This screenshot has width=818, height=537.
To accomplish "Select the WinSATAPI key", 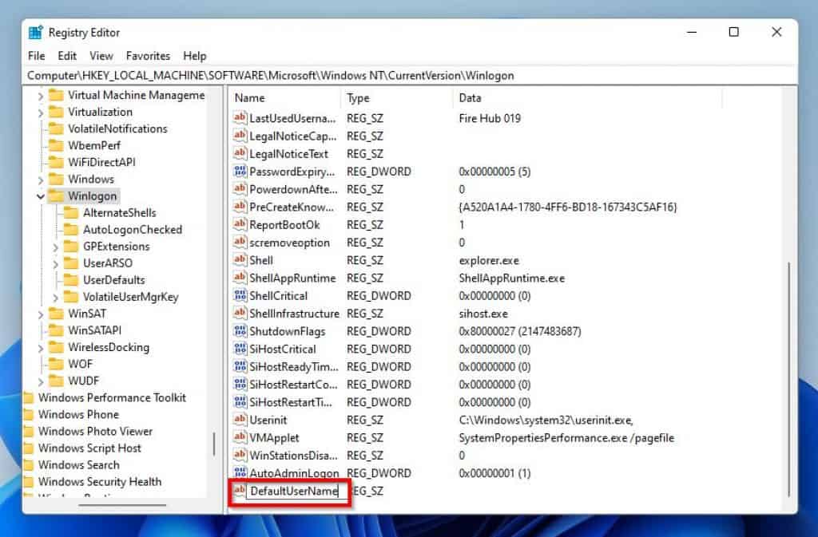I will [94, 330].
